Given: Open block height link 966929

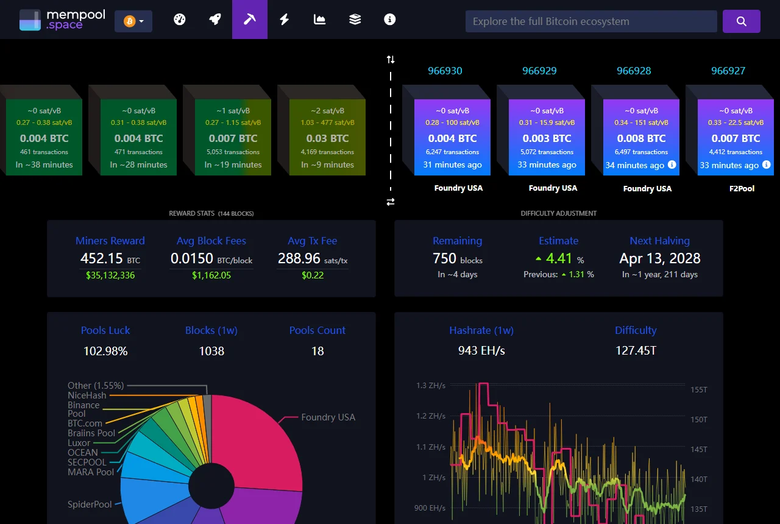Looking at the screenshot, I should point(539,71).
